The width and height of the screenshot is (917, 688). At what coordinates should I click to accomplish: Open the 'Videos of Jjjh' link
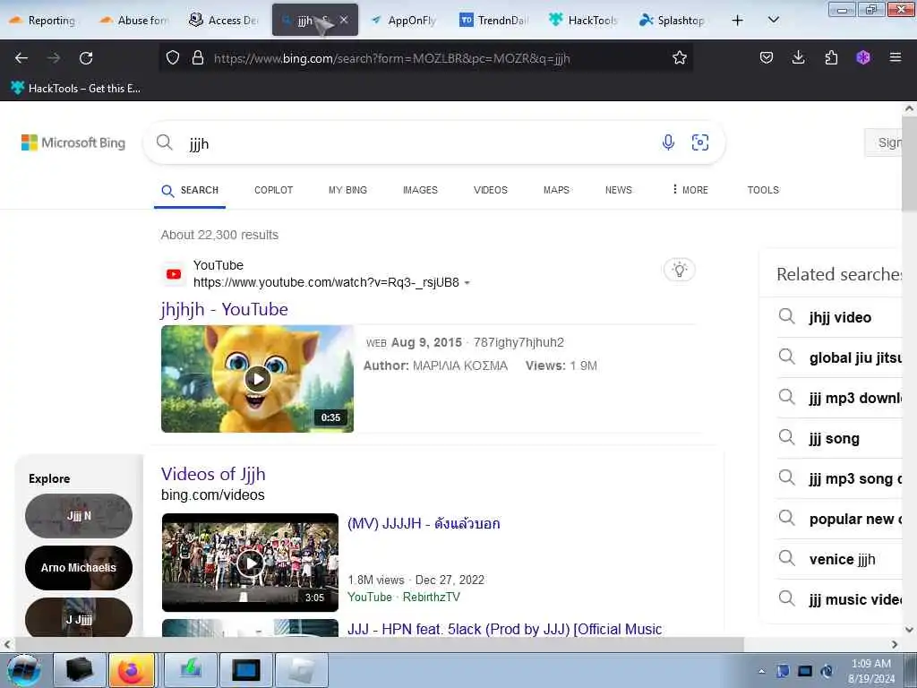213,474
